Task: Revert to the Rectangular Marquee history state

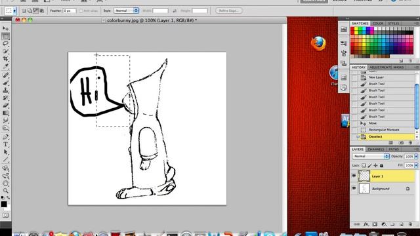Action: tap(383, 130)
